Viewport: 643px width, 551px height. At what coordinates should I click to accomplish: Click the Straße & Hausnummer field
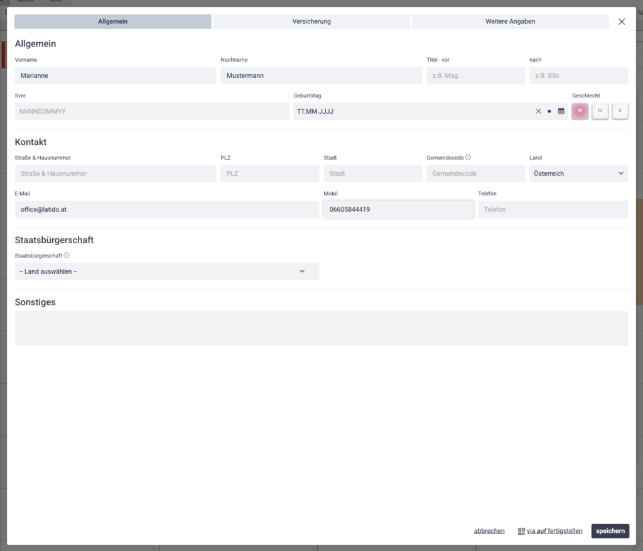(x=115, y=173)
